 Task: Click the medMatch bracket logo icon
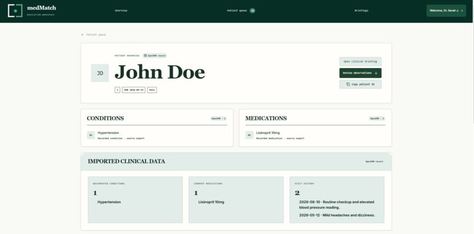(x=15, y=11)
